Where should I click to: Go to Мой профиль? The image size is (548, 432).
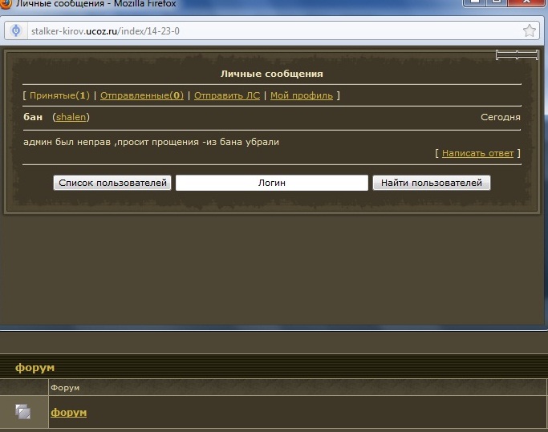coord(301,95)
